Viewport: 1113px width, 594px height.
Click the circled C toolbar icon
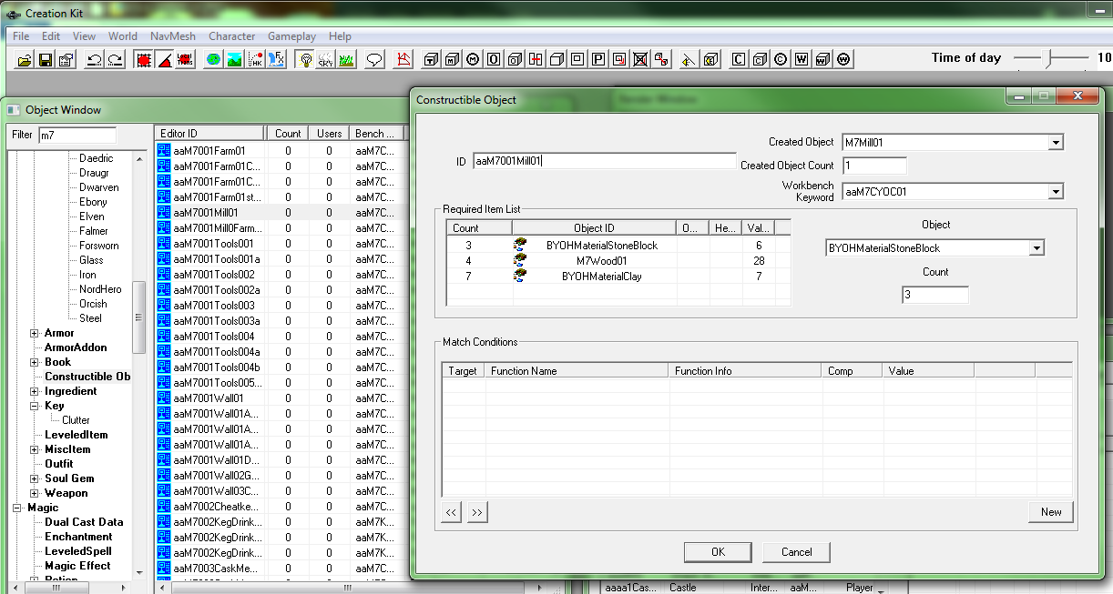pos(781,60)
